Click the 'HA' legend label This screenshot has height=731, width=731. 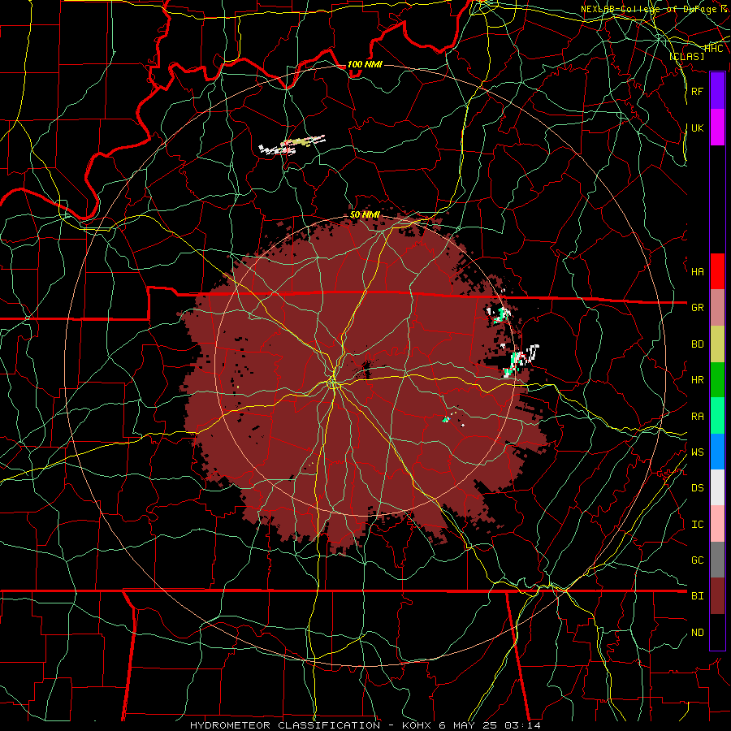tap(697, 272)
